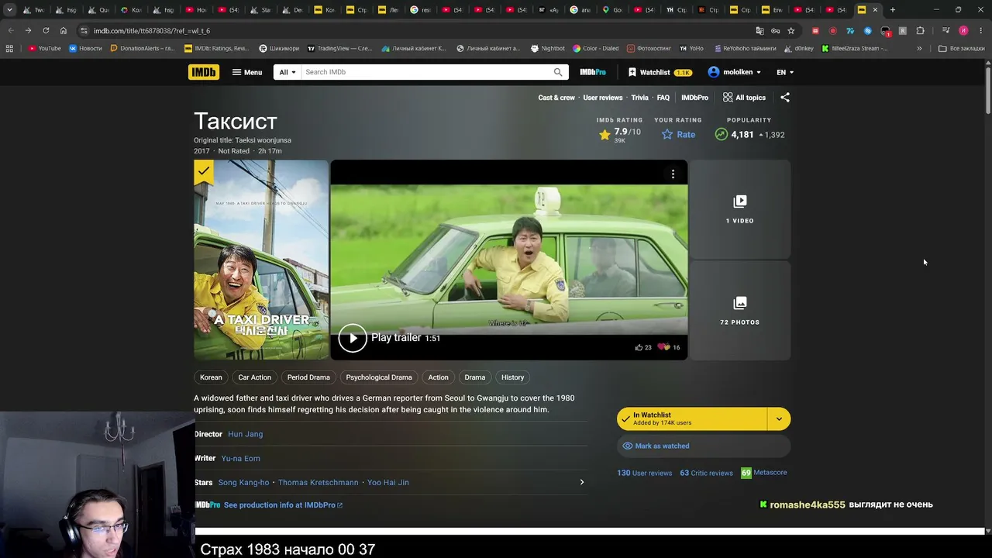Open director Hun Jang's page
This screenshot has width=992, height=558.
pos(245,434)
